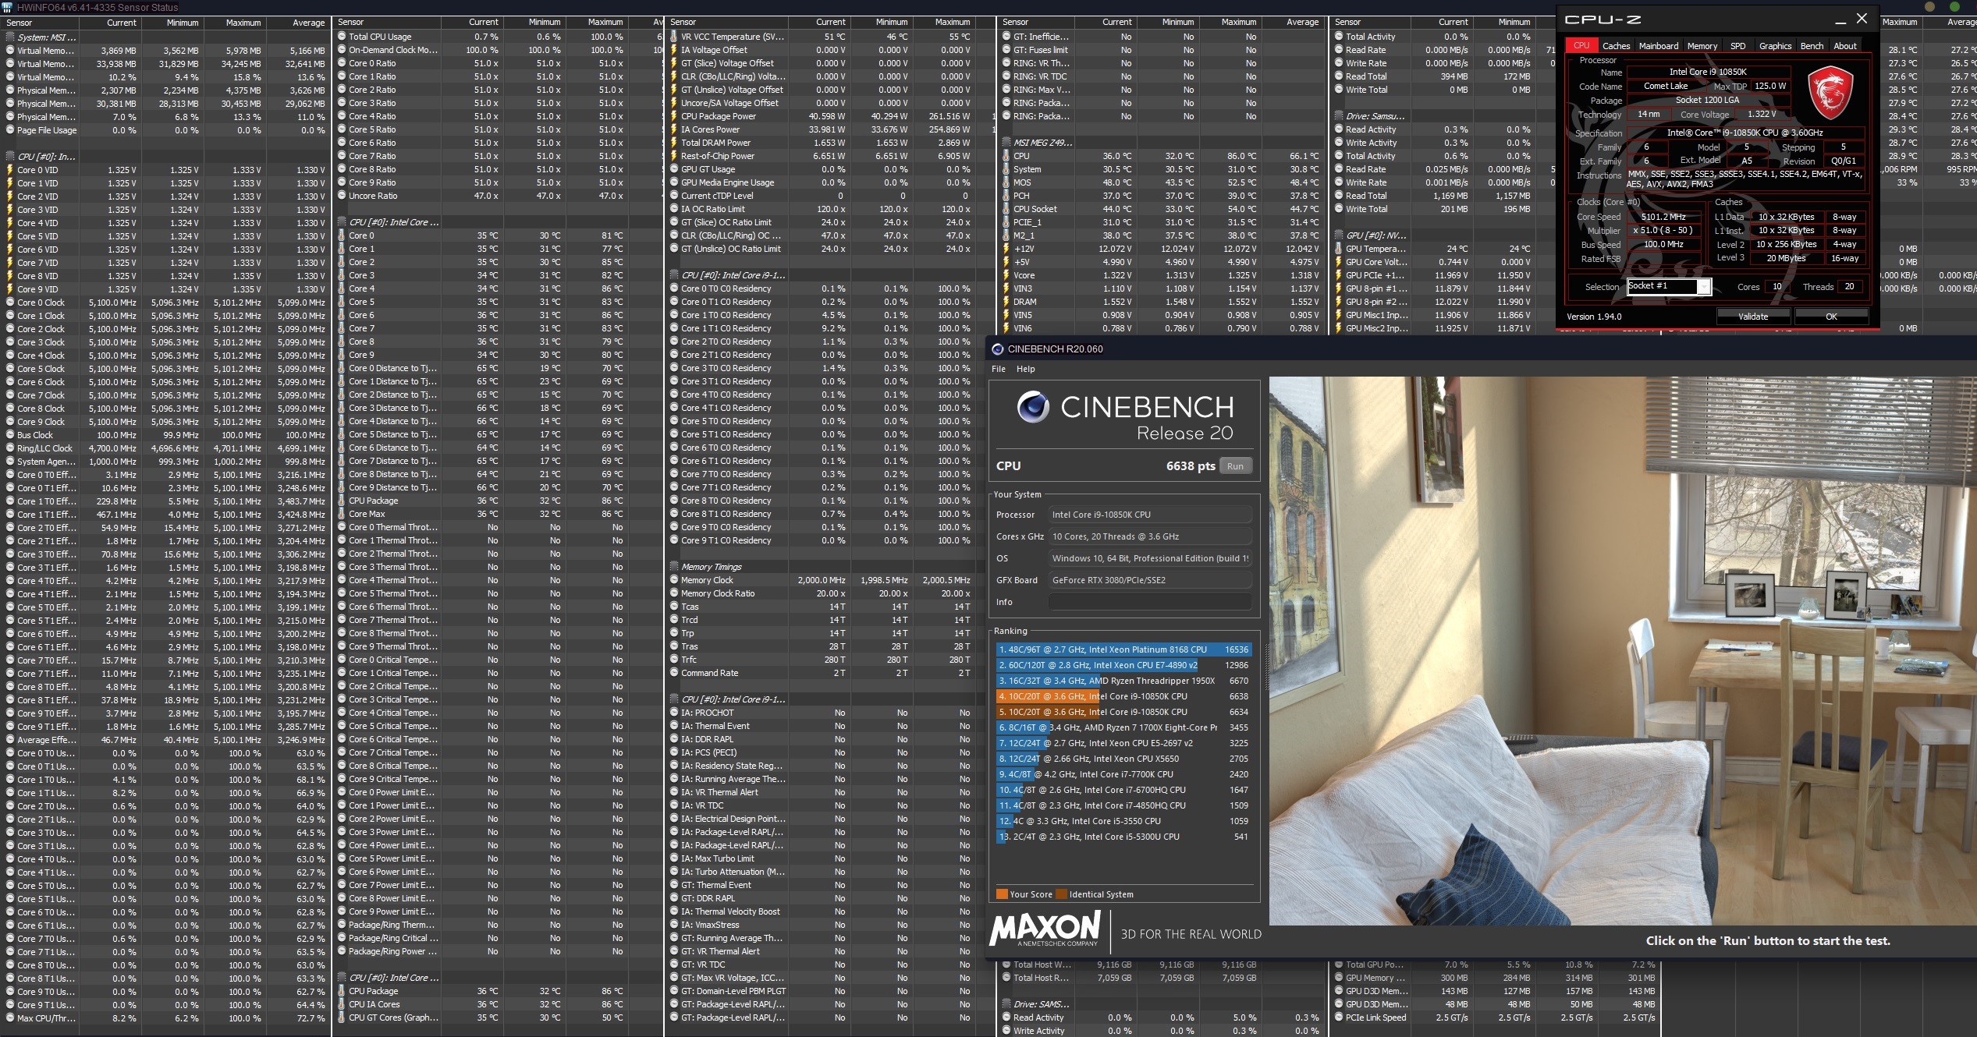Open the Help menu in Cinebench
The width and height of the screenshot is (1977, 1037).
1026,369
